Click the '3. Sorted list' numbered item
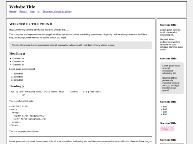The height and width of the screenshot is (144, 193). 17,80
